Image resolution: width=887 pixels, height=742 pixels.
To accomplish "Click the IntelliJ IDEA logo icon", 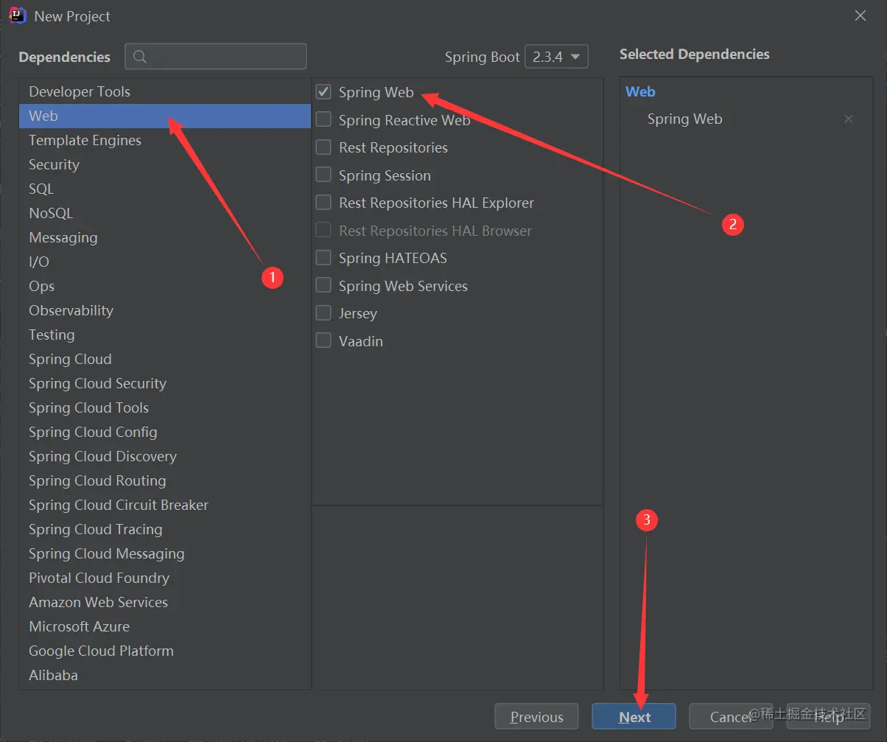I will (x=18, y=15).
